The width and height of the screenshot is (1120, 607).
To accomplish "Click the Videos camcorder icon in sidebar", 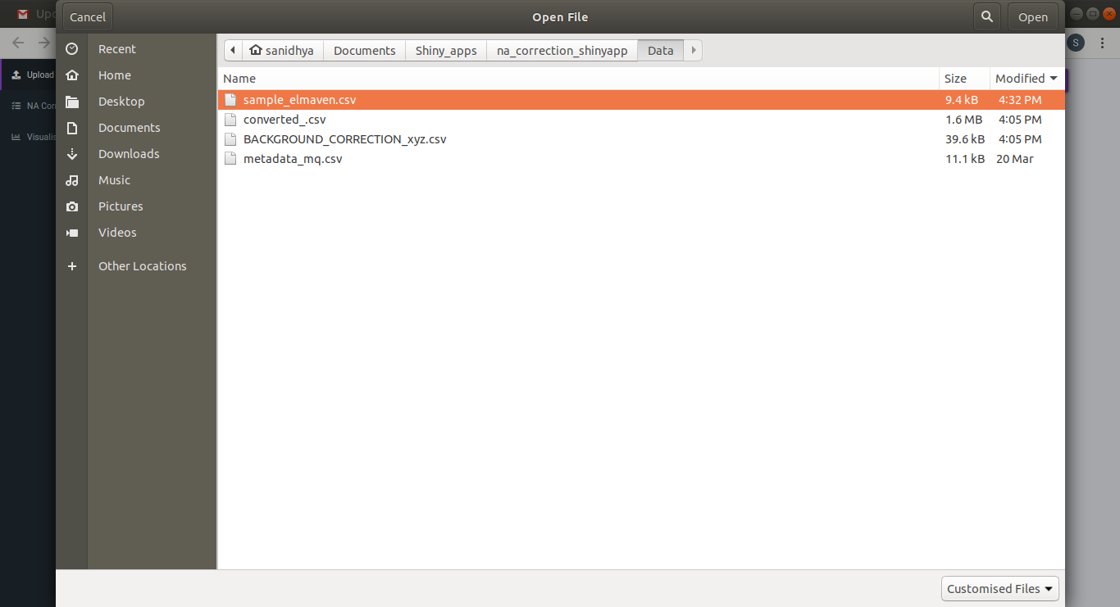I will [x=72, y=233].
